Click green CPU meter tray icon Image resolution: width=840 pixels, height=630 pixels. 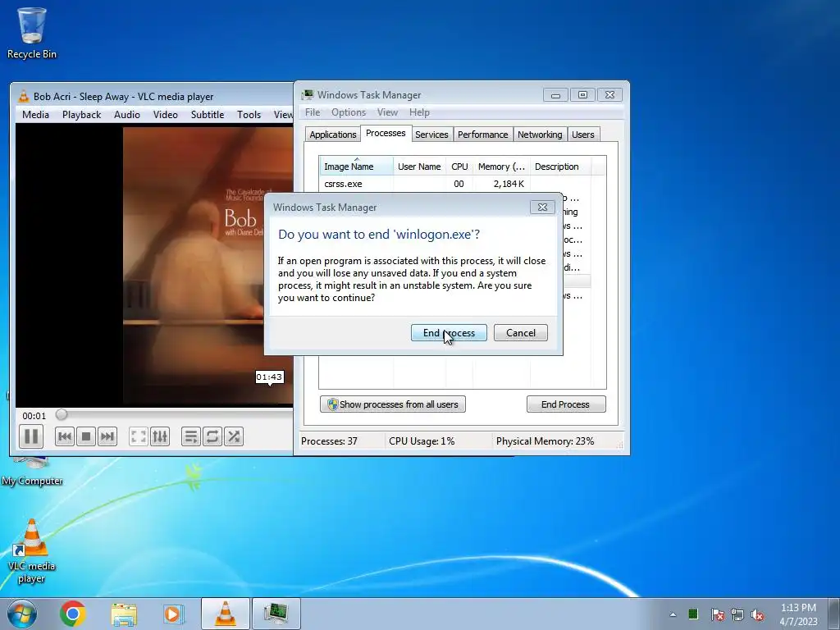point(693,614)
